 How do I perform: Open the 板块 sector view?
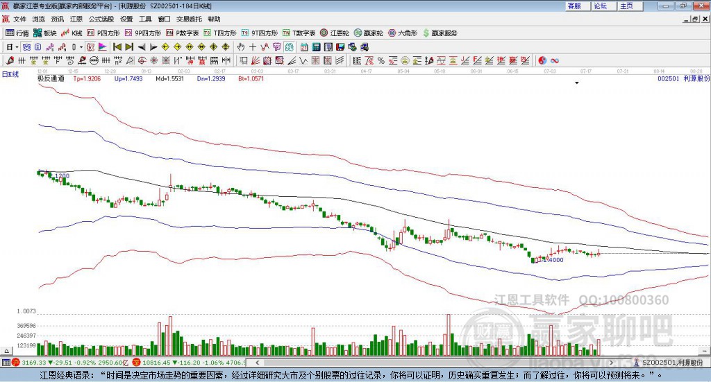click(44, 33)
